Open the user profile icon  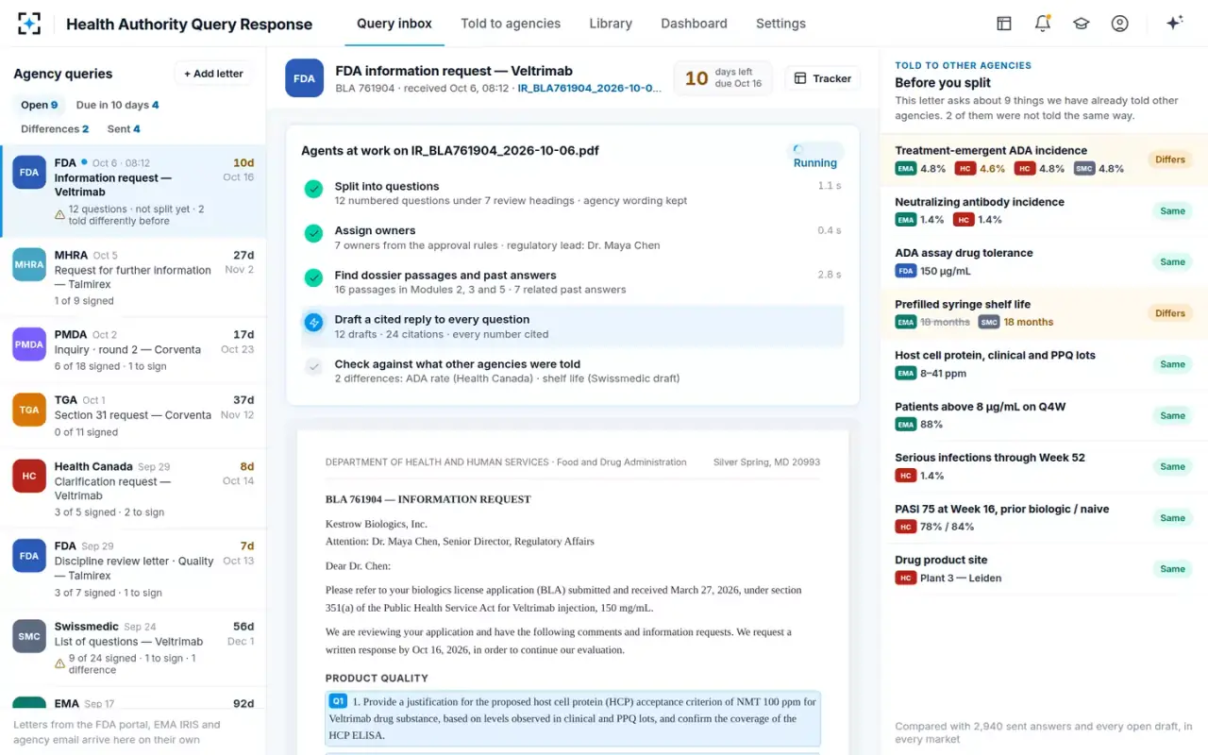click(1120, 24)
